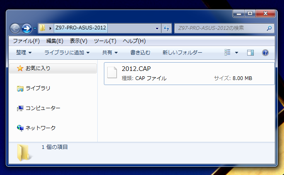Create a folder with 新しいフォルダー
The image size is (284, 175).
182,53
